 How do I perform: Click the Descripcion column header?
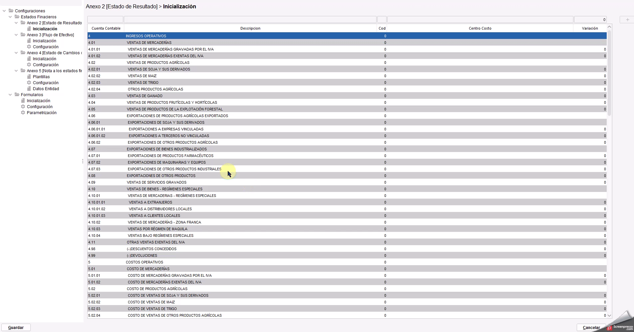[x=250, y=28]
